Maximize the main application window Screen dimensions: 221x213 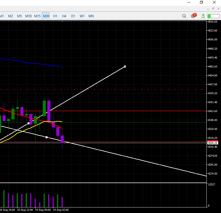click(x=201, y=3)
